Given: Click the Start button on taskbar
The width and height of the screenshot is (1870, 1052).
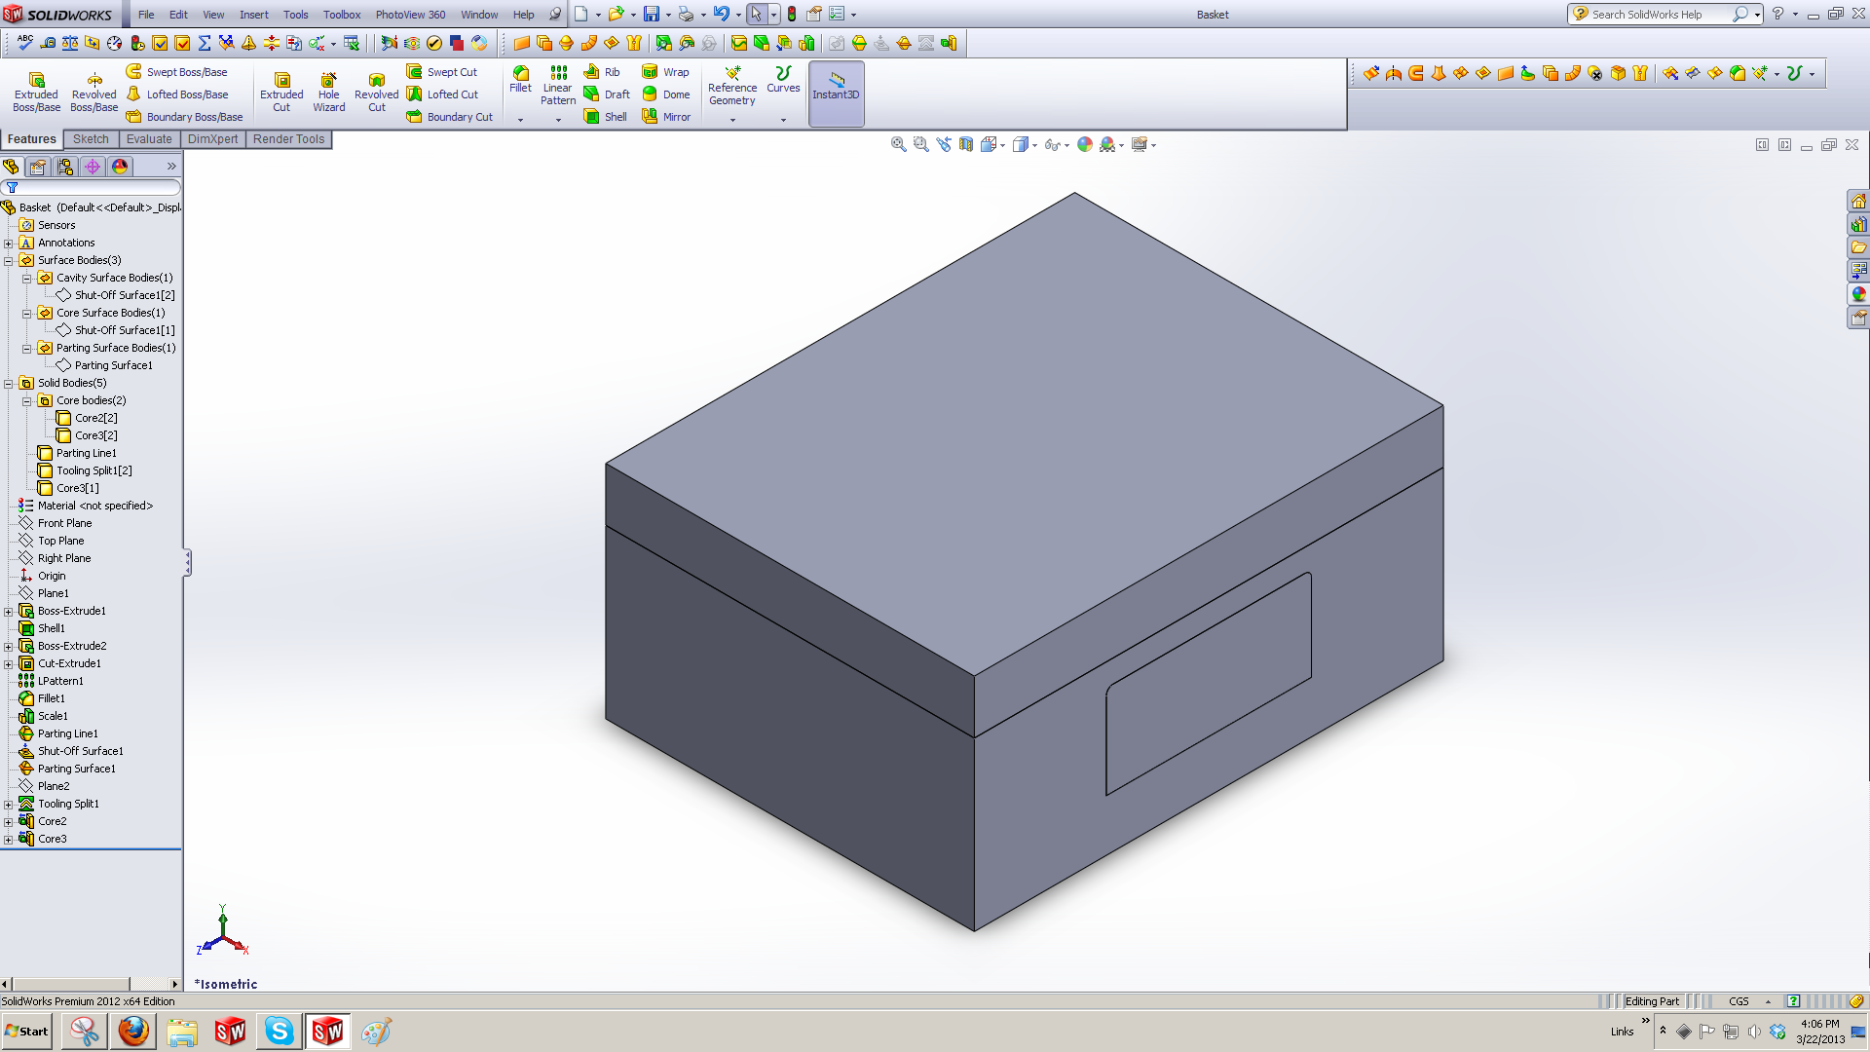Looking at the screenshot, I should coord(27,1032).
